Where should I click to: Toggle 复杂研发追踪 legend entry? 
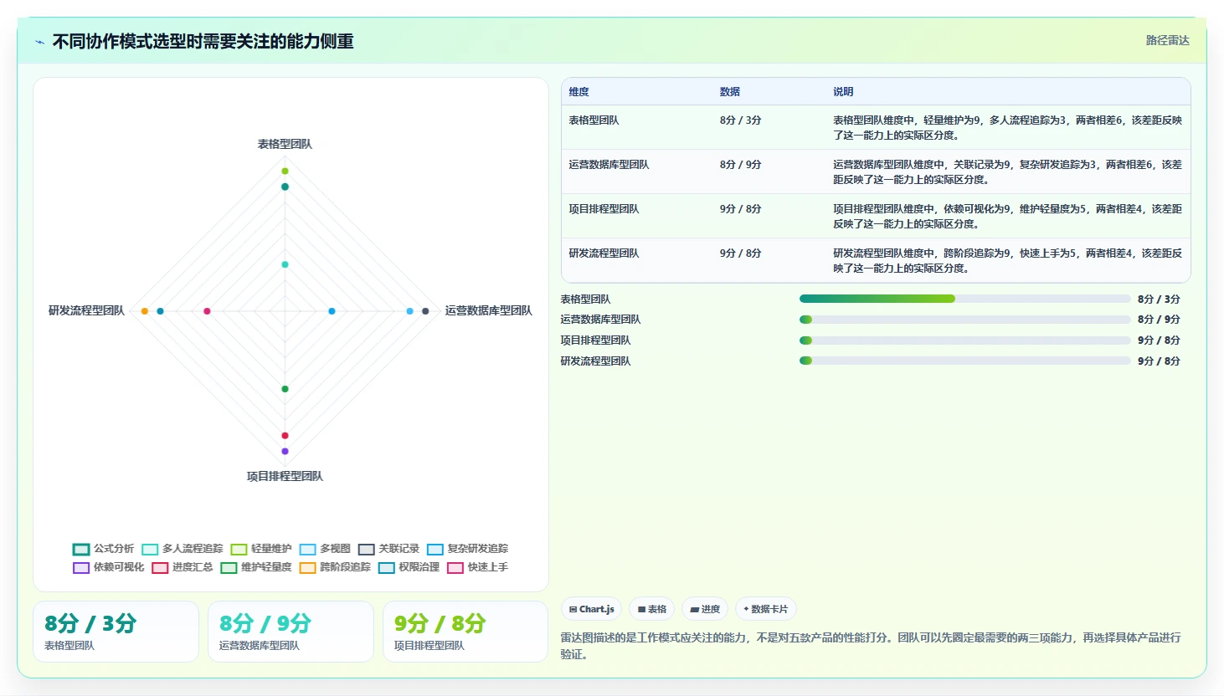coord(467,549)
